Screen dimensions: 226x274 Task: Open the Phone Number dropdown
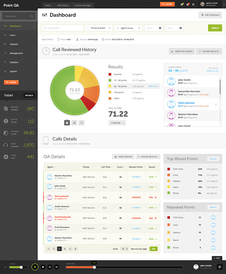(99, 28)
